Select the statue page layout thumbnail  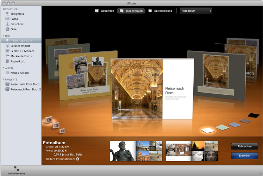tap(123, 151)
